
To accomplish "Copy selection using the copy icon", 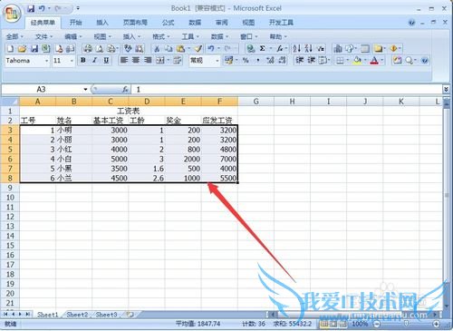I will point(169,48).
